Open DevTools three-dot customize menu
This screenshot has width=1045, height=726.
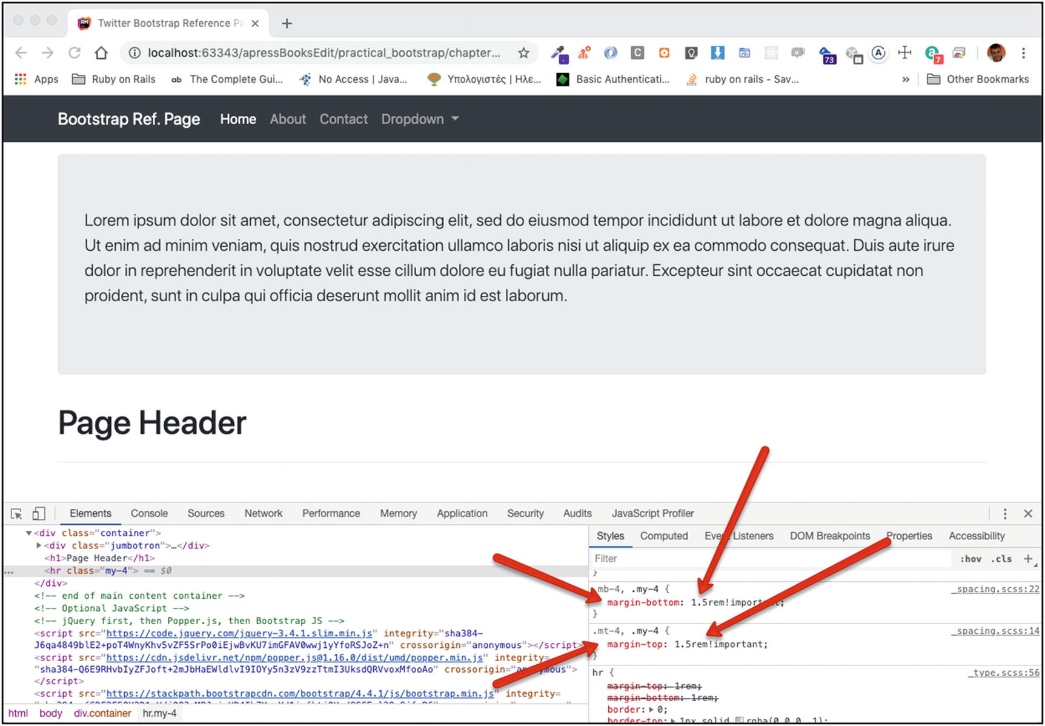pos(1005,514)
